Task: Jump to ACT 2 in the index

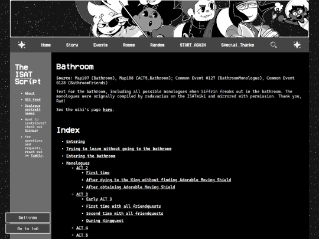Action: [x=82, y=168]
